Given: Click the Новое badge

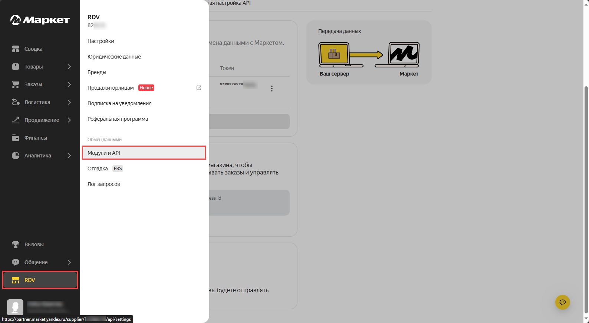Looking at the screenshot, I should click(x=146, y=88).
